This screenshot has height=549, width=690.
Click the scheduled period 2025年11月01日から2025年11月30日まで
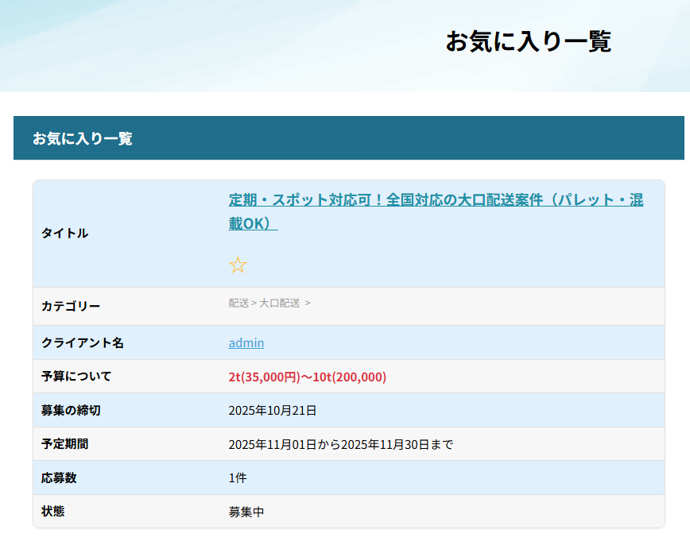click(340, 445)
